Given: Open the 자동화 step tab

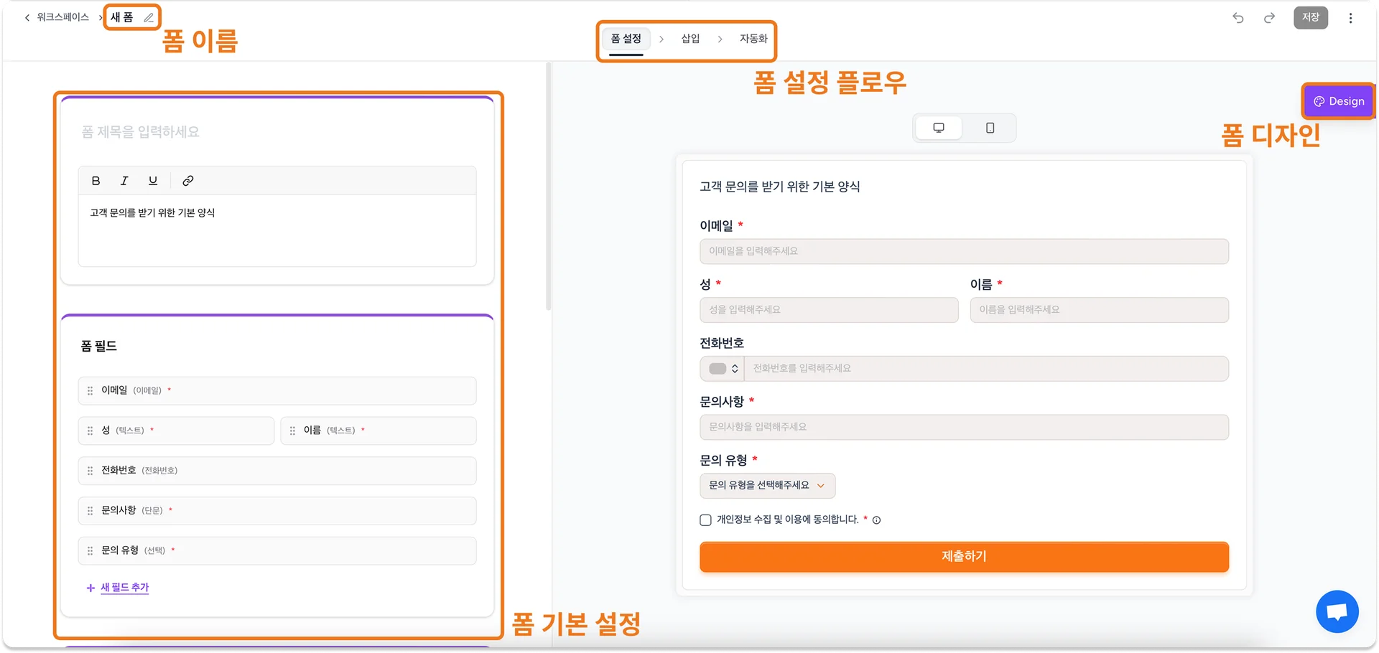Looking at the screenshot, I should coord(753,39).
